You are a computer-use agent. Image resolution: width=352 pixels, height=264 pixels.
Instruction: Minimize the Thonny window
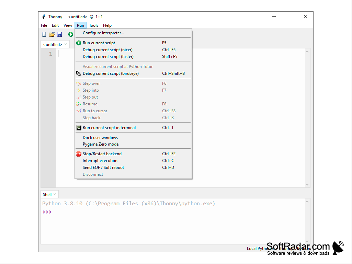click(274, 16)
